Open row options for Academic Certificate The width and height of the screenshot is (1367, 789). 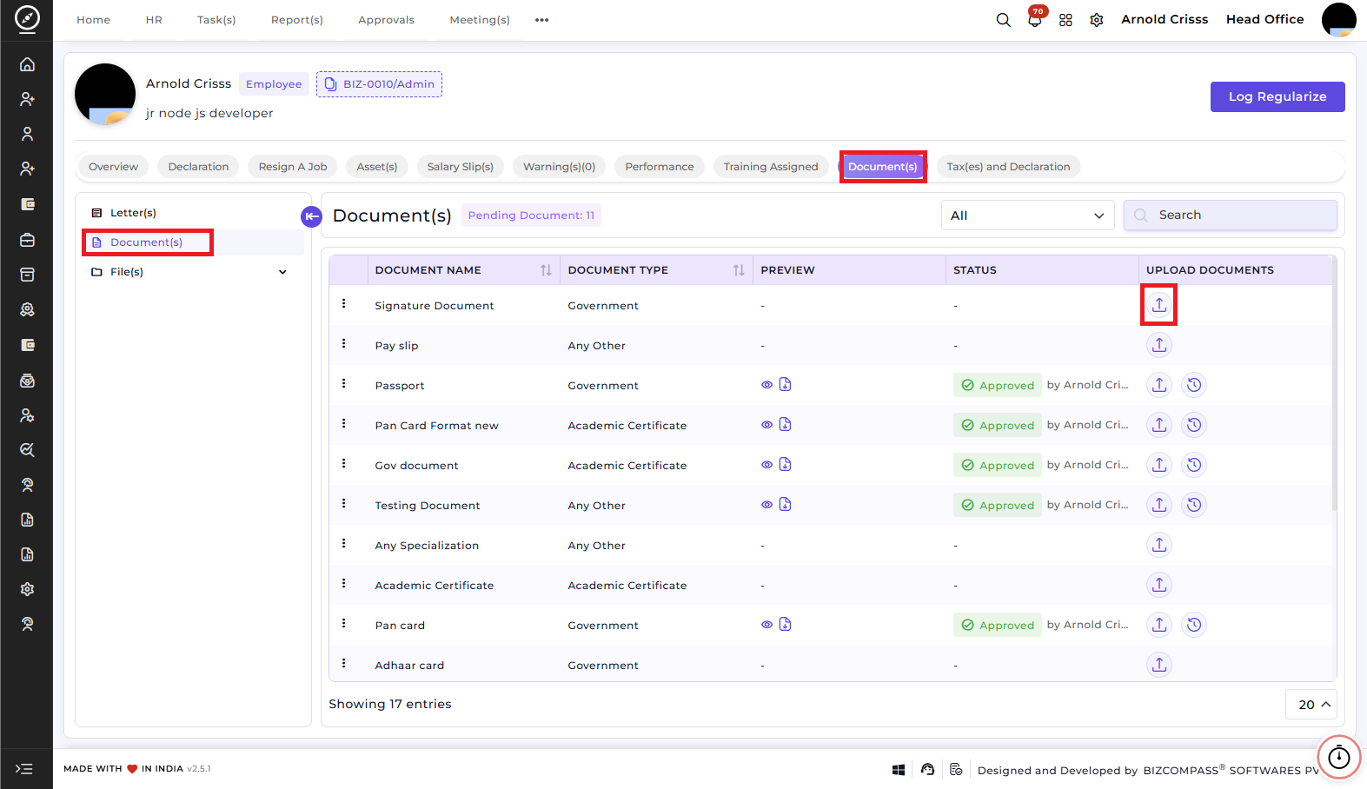[344, 583]
